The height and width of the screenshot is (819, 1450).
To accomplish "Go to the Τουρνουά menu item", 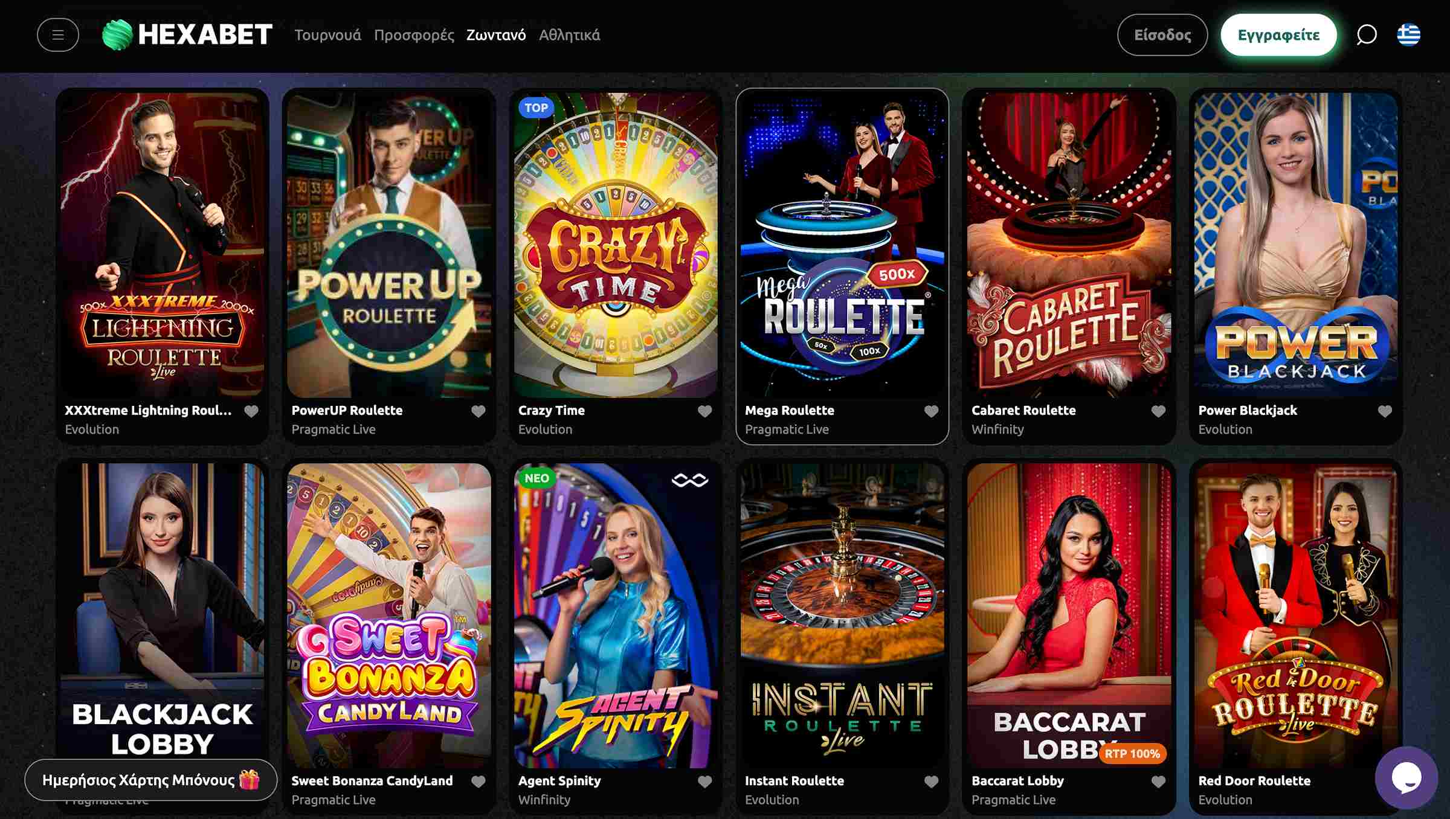I will coord(327,35).
